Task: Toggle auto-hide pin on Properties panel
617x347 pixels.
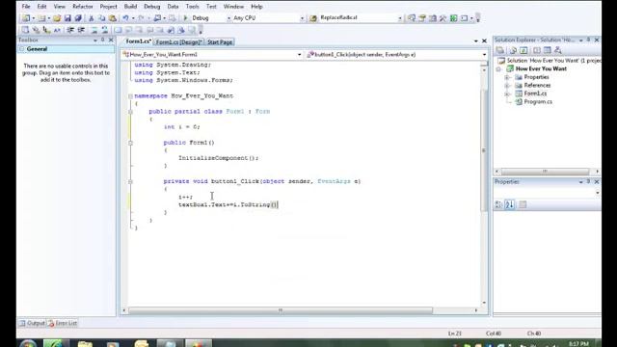Action: tap(589, 182)
